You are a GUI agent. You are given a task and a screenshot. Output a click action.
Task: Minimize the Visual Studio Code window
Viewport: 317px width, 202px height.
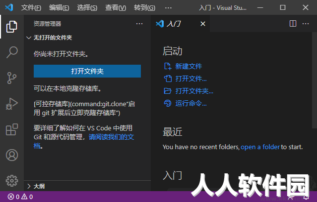point(260,7)
